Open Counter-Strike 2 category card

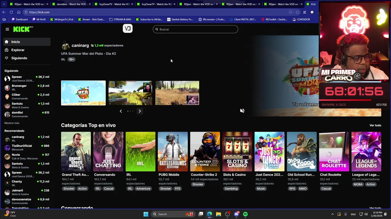pyautogui.click(x=205, y=151)
